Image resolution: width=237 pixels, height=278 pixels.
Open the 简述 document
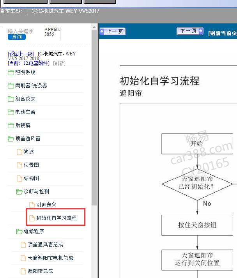click(29, 152)
